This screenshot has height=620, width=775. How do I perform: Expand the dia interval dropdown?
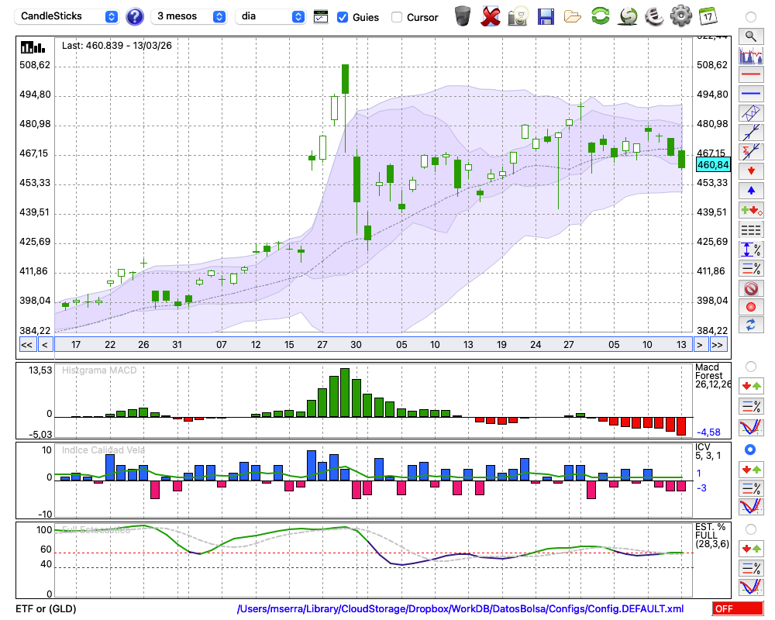(270, 16)
